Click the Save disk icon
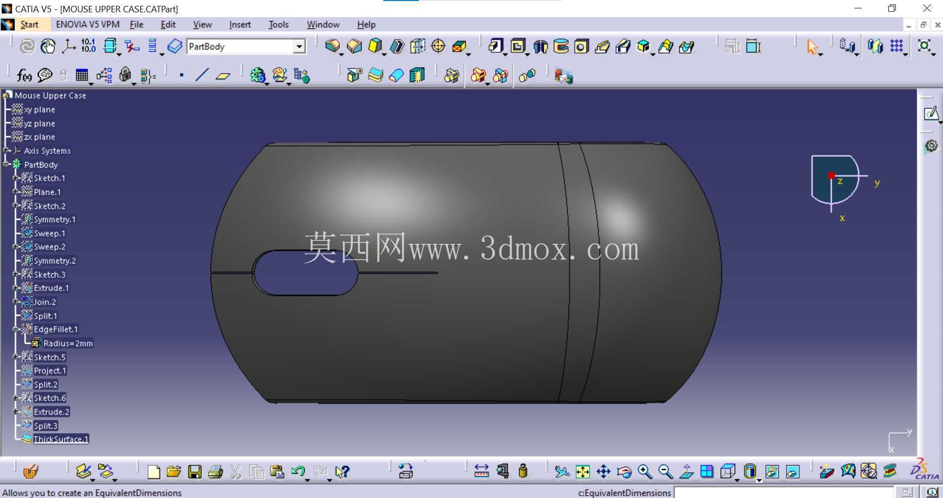 (x=195, y=471)
